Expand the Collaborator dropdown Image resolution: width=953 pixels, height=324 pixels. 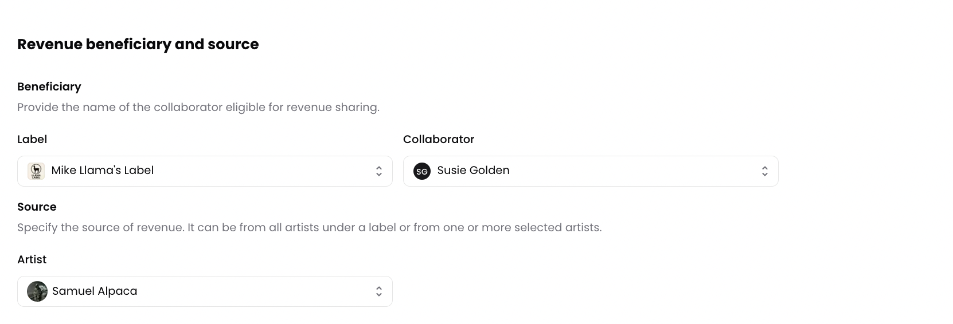[602, 171]
